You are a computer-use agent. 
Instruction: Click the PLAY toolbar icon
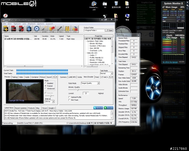point(37,29)
